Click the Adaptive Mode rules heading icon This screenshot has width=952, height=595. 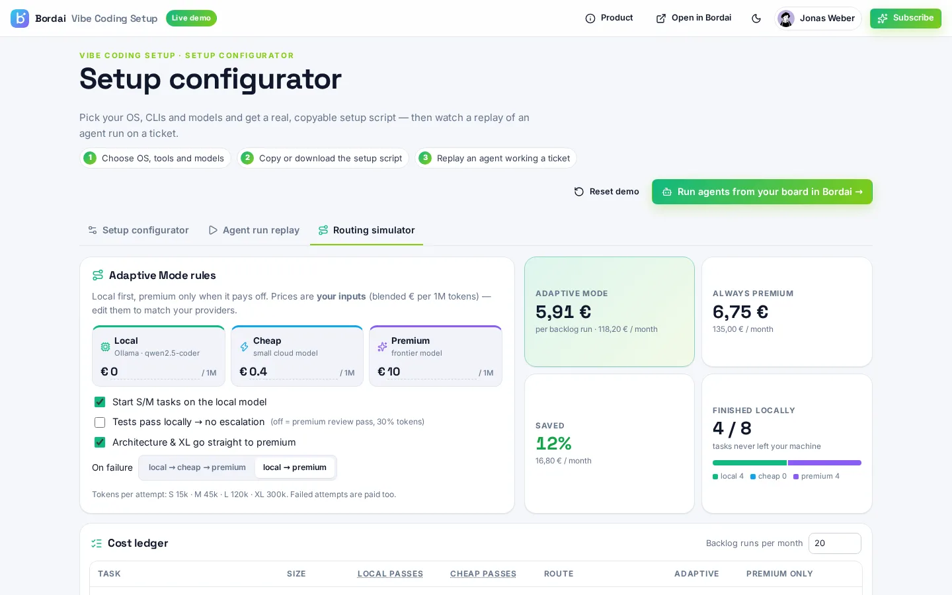tap(98, 275)
